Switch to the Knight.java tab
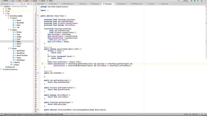Viewport: 207px width, 116px height. click(x=165, y=4)
